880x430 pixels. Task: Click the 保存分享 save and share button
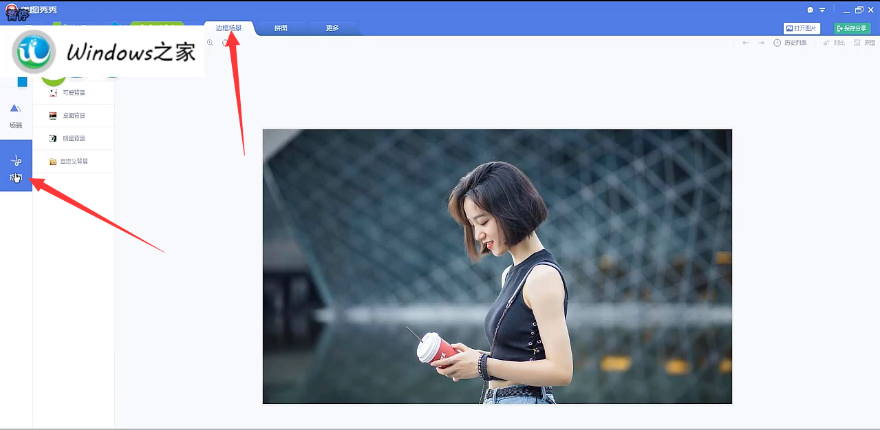[x=852, y=28]
